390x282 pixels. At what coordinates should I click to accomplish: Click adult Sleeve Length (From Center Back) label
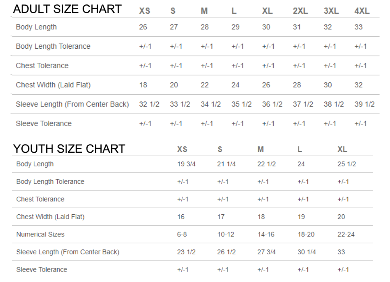73,104
